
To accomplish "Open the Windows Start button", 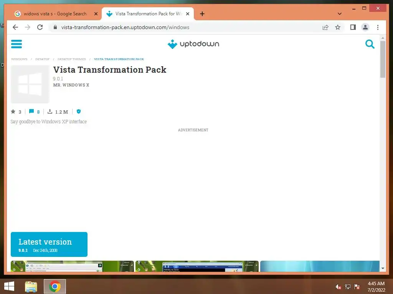I will 9,286.
